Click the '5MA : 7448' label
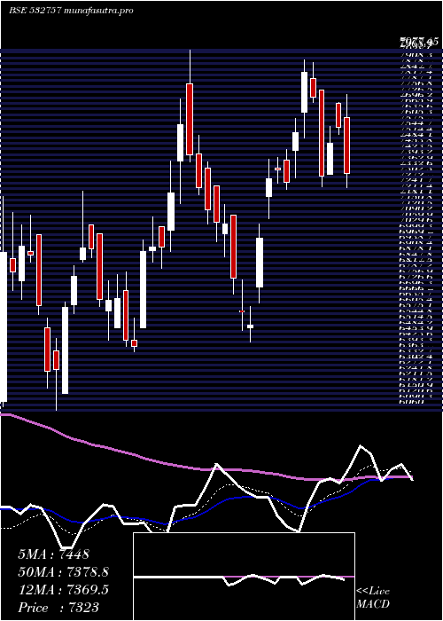Viewport: 443px width, 621px height. coord(55,554)
